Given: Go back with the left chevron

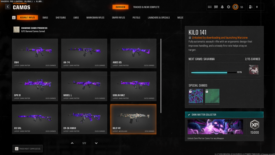Looking at the screenshot, I should coord(8,7).
